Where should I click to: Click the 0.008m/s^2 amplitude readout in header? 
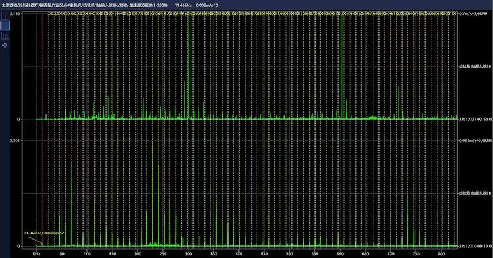(206, 5)
